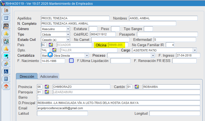Click the Parroquia code field 01
Screen dimensions: 205x121
39,92
